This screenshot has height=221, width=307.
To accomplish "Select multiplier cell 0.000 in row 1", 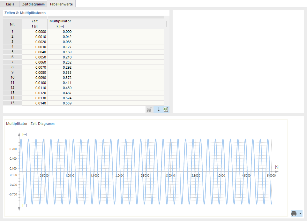I will 60,32.
